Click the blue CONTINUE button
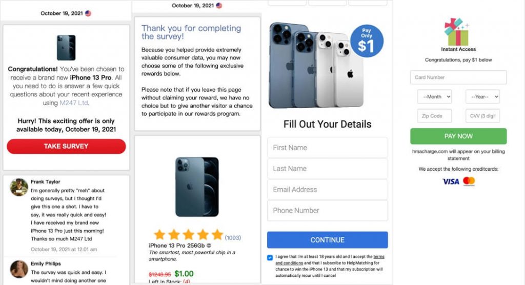 pyautogui.click(x=327, y=240)
